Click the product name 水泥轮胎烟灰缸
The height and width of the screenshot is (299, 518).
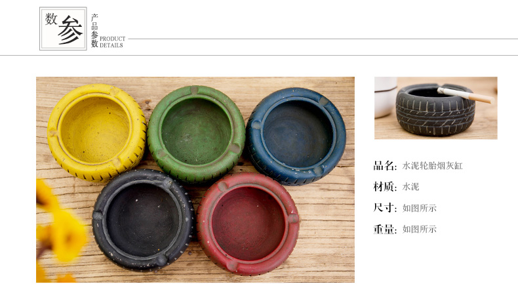point(432,165)
